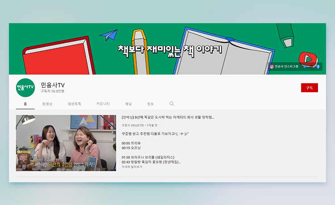Click the red 구독 subscribe button
335x205 pixels.
click(310, 88)
